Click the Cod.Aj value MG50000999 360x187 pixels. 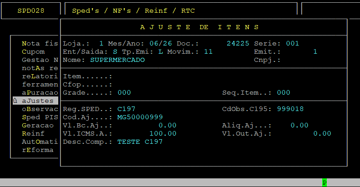pyautogui.click(x=140, y=117)
